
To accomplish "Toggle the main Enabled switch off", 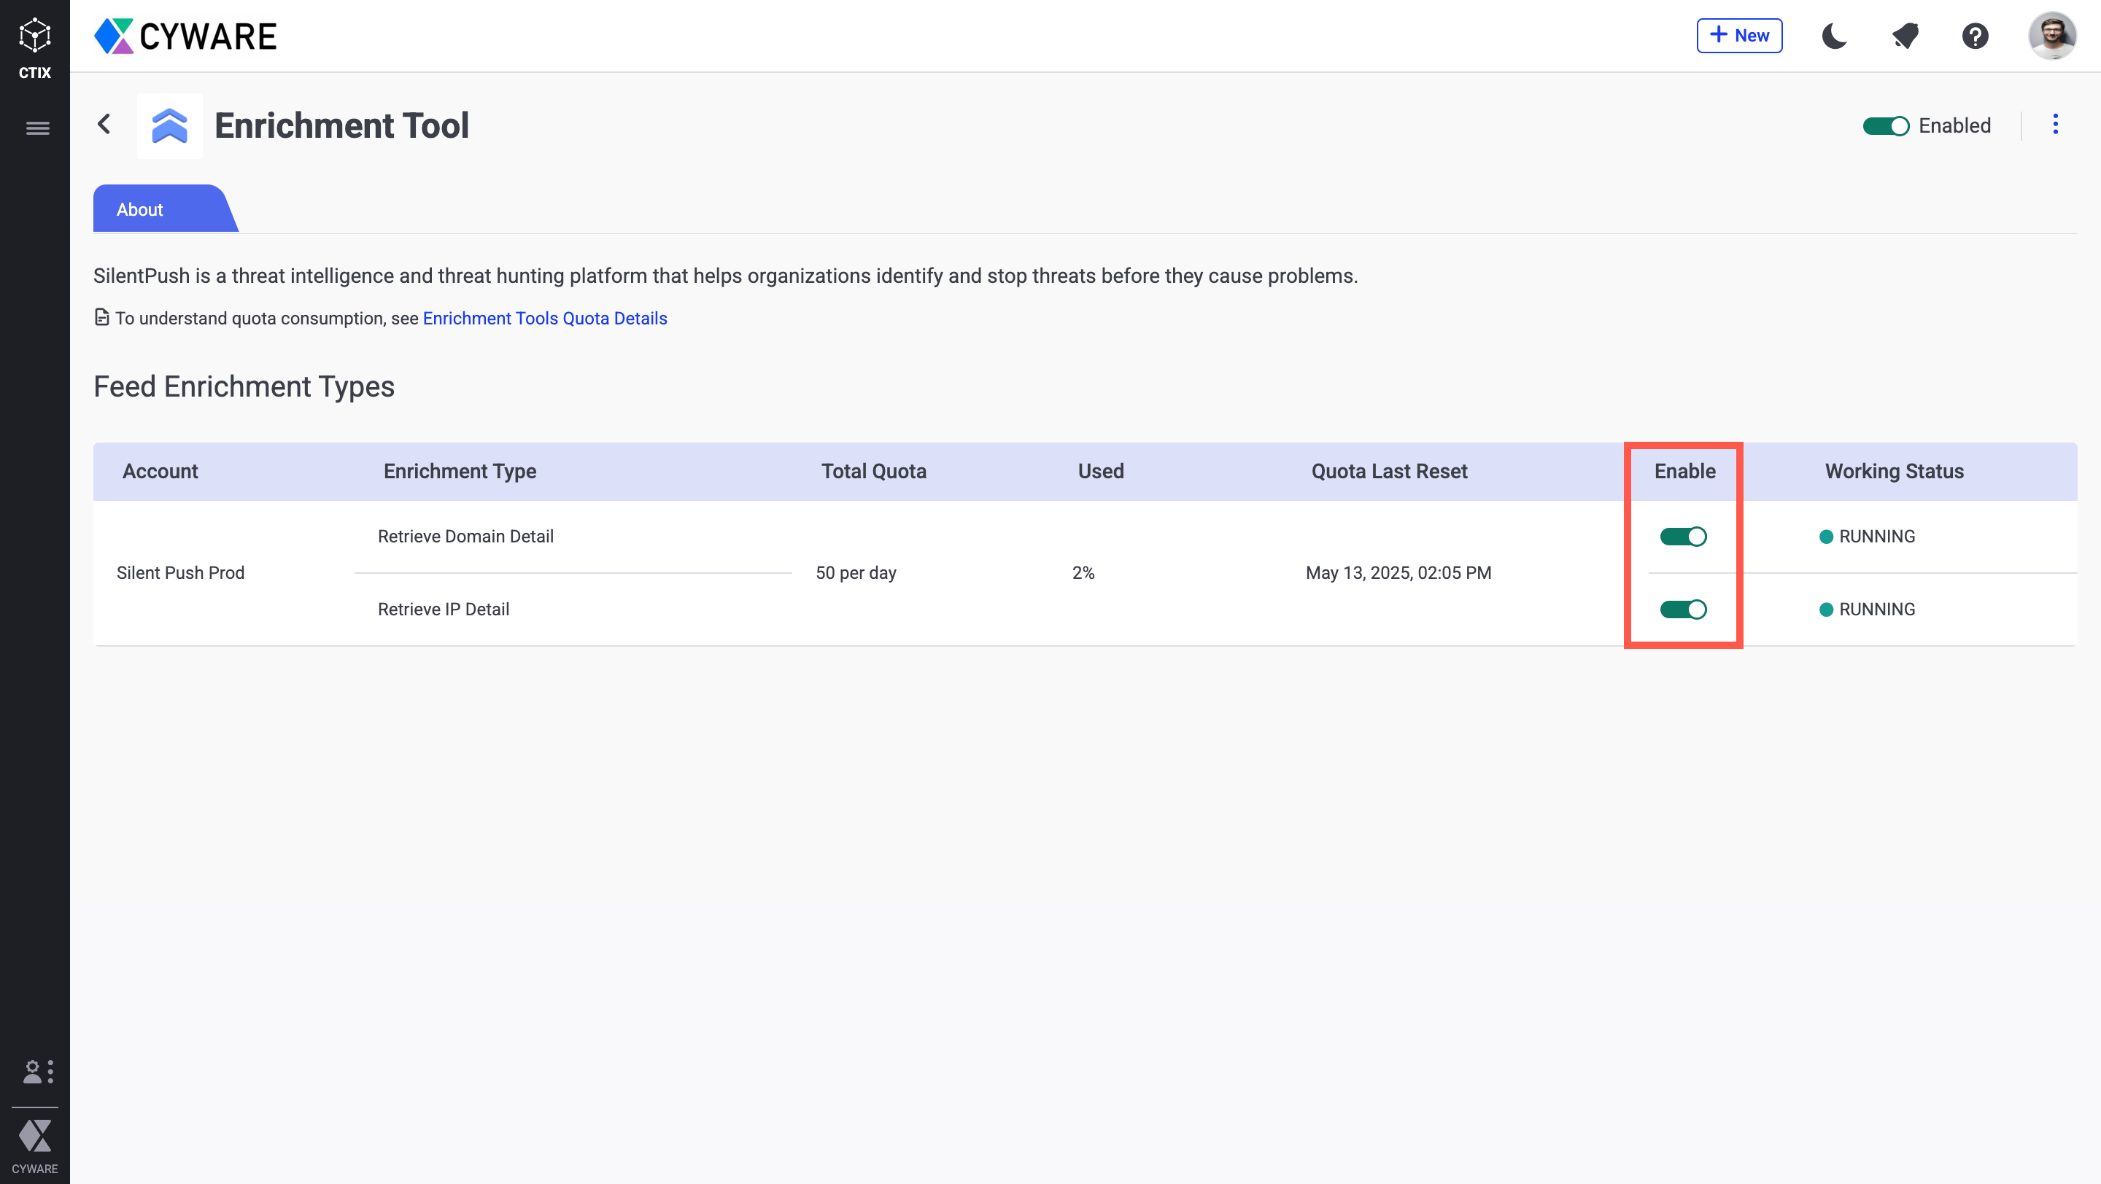I will 1885,126.
